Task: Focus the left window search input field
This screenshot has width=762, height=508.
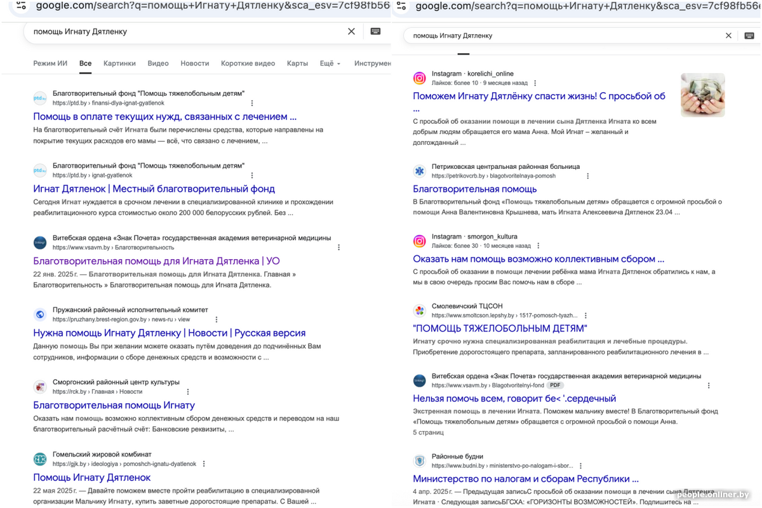Action: [x=187, y=31]
